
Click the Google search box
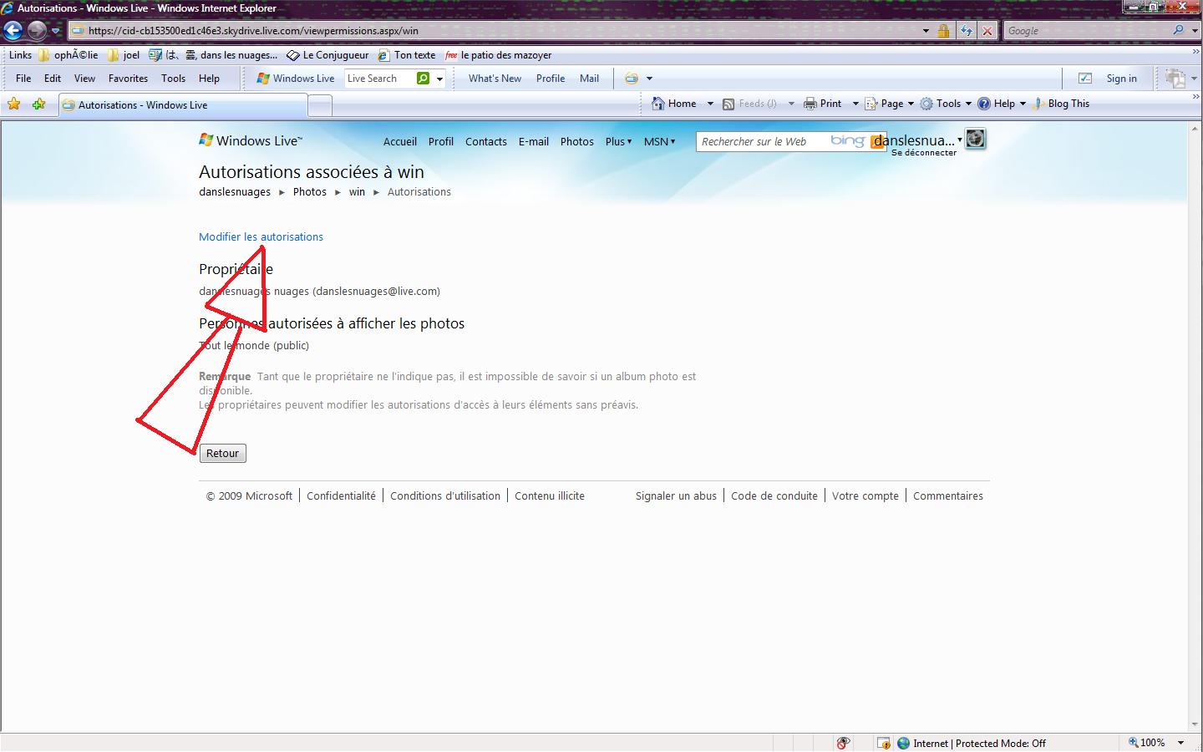pyautogui.click(x=1085, y=31)
